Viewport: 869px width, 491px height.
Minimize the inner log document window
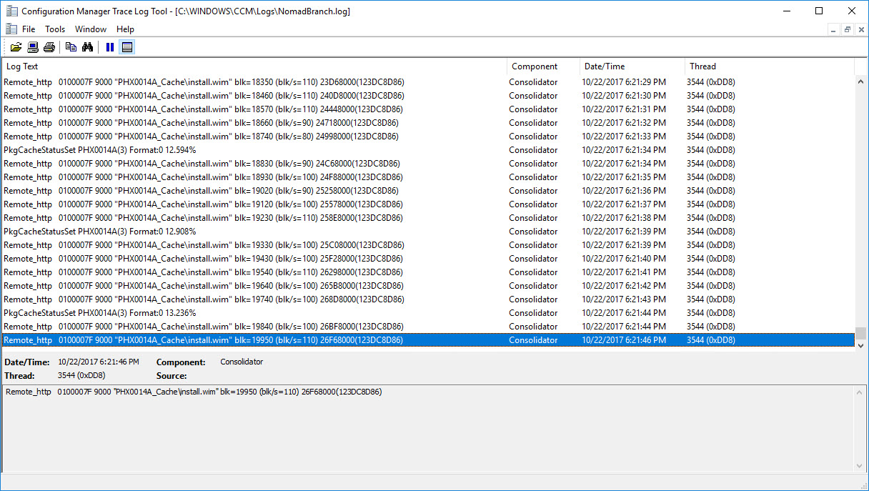pos(834,29)
